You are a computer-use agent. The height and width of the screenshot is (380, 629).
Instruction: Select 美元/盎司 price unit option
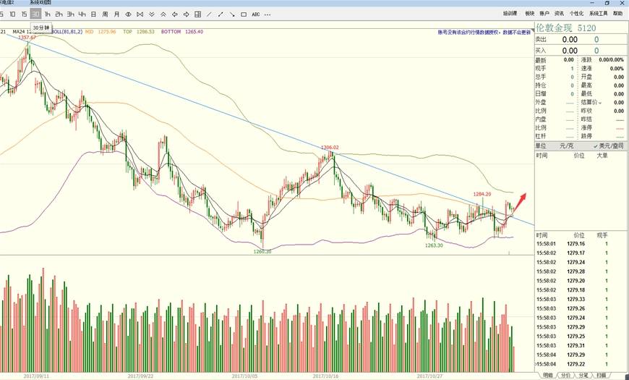pos(609,145)
